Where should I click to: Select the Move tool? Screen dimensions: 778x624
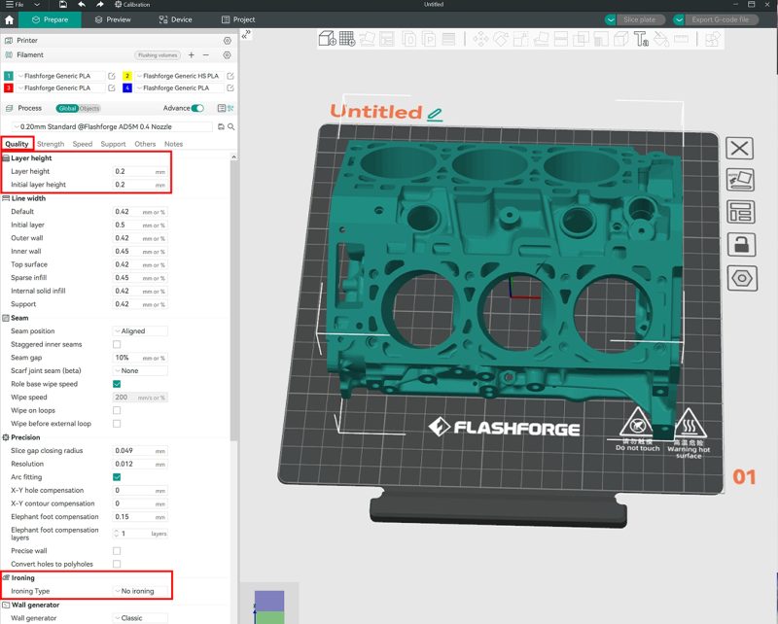[x=480, y=39]
